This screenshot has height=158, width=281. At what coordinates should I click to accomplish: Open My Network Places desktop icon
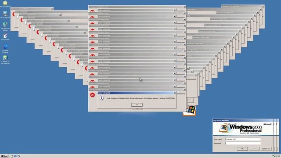tap(5, 26)
